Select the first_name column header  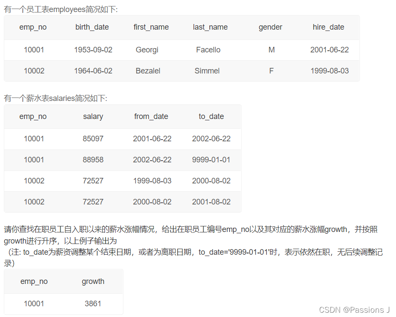point(151,27)
